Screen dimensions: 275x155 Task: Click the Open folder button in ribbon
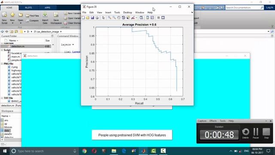[x=21, y=18]
